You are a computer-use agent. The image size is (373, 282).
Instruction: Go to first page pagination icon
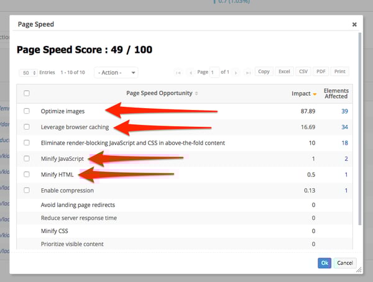click(x=178, y=73)
